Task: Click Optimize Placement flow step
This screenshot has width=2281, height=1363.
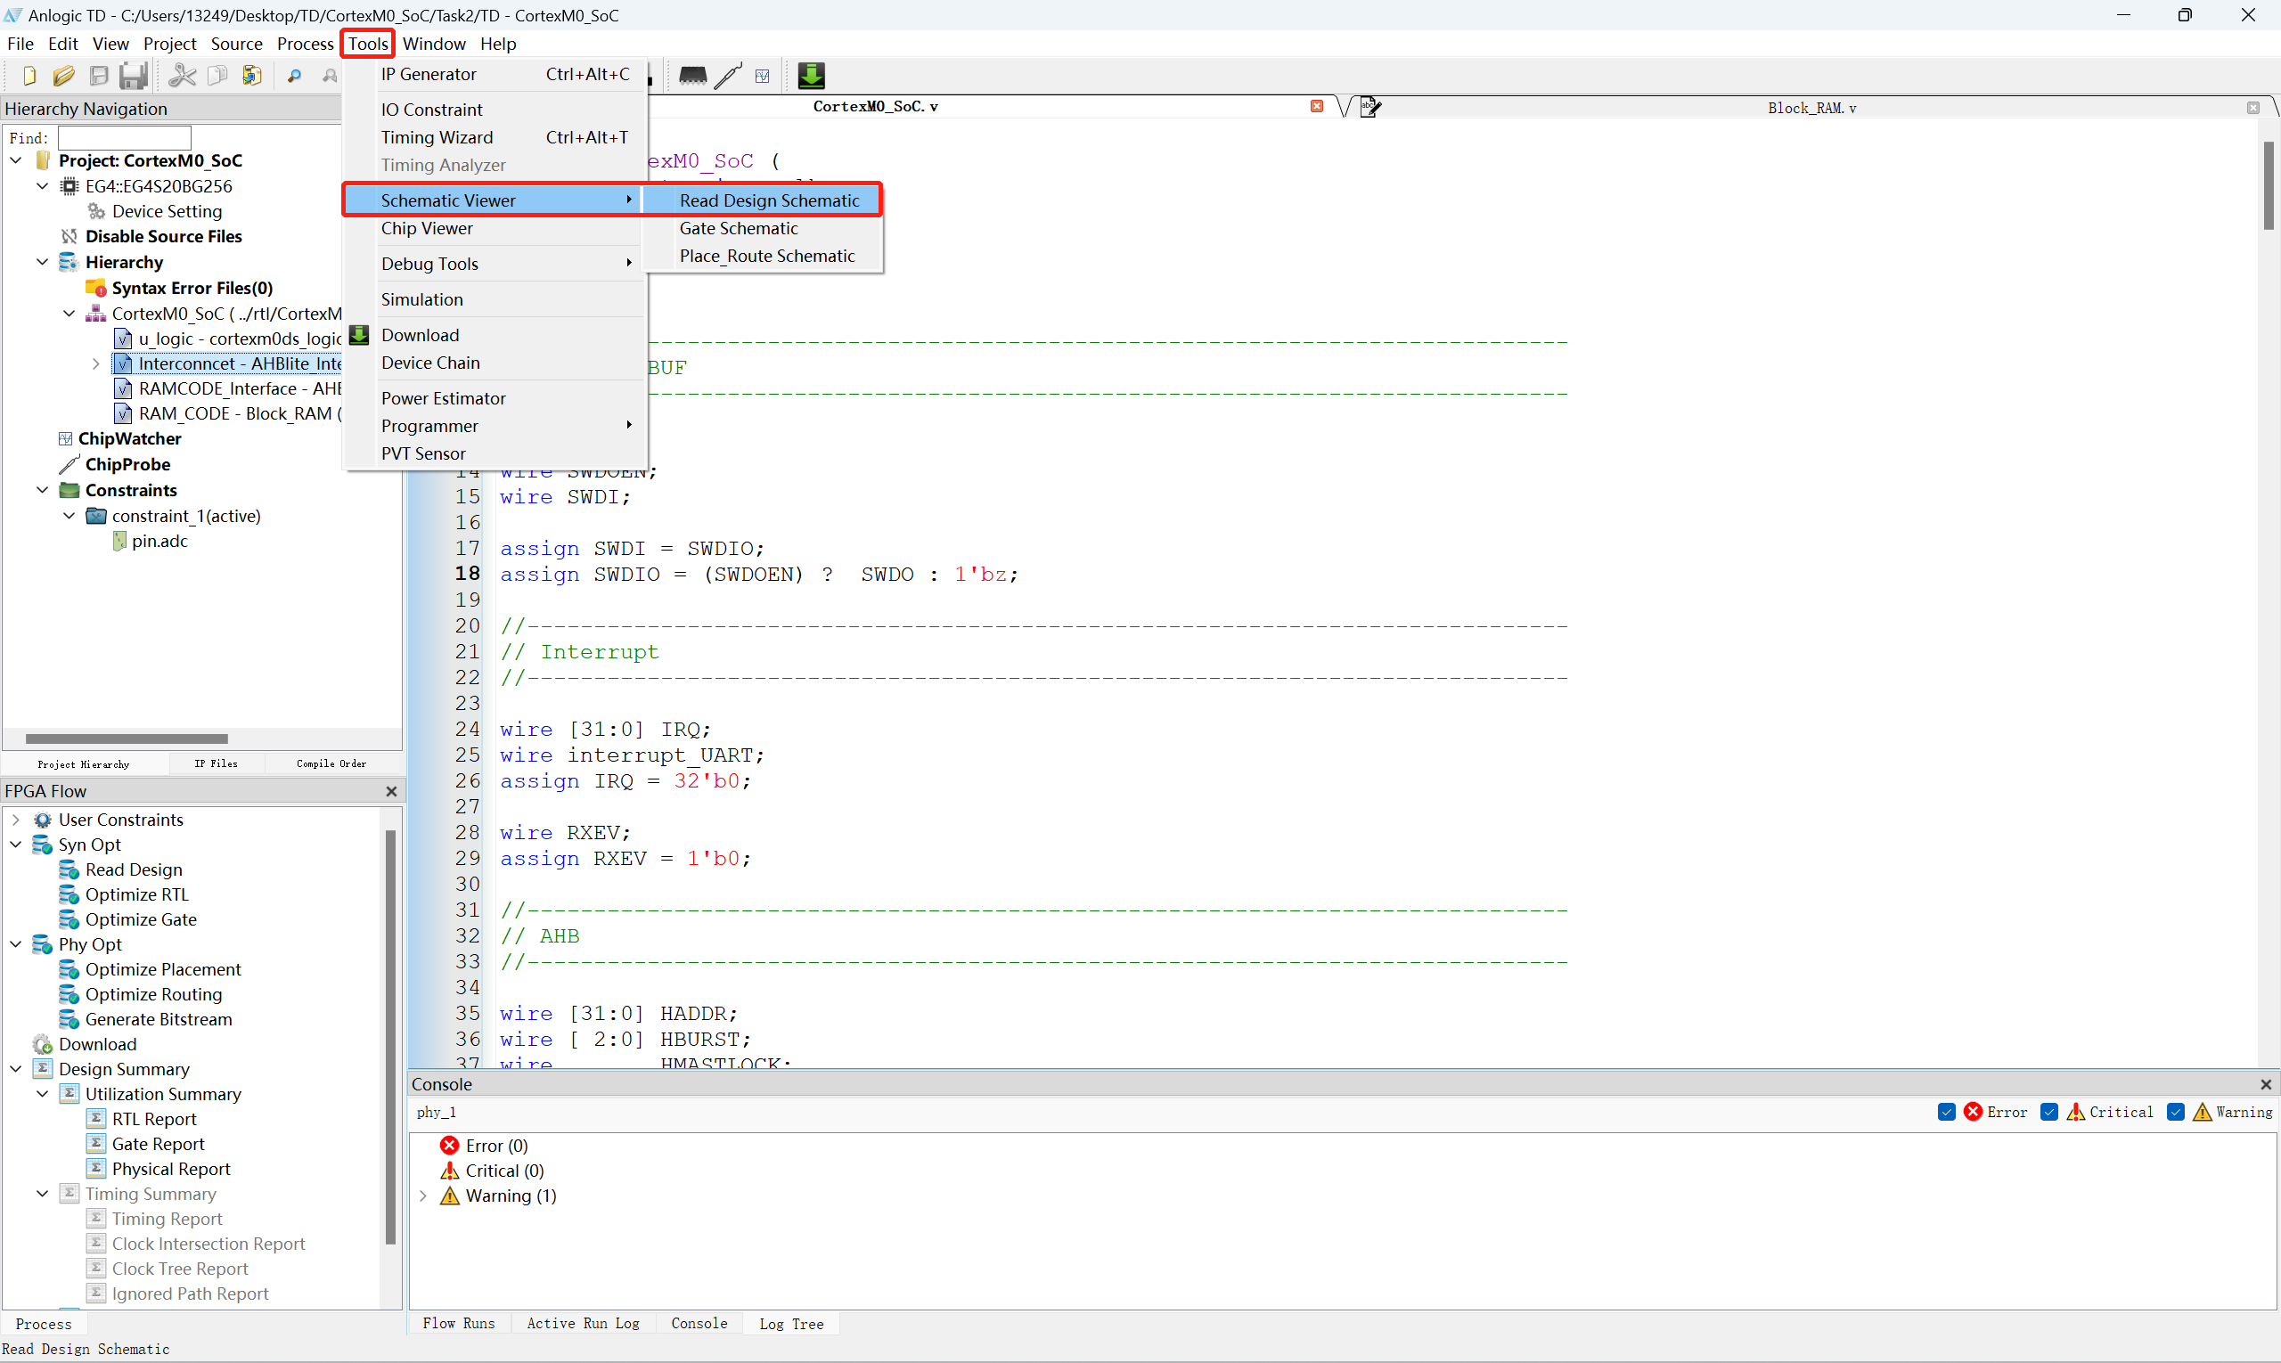Action: pyautogui.click(x=162, y=969)
